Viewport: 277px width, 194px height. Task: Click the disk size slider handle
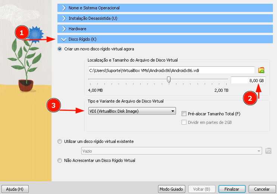click(169, 79)
